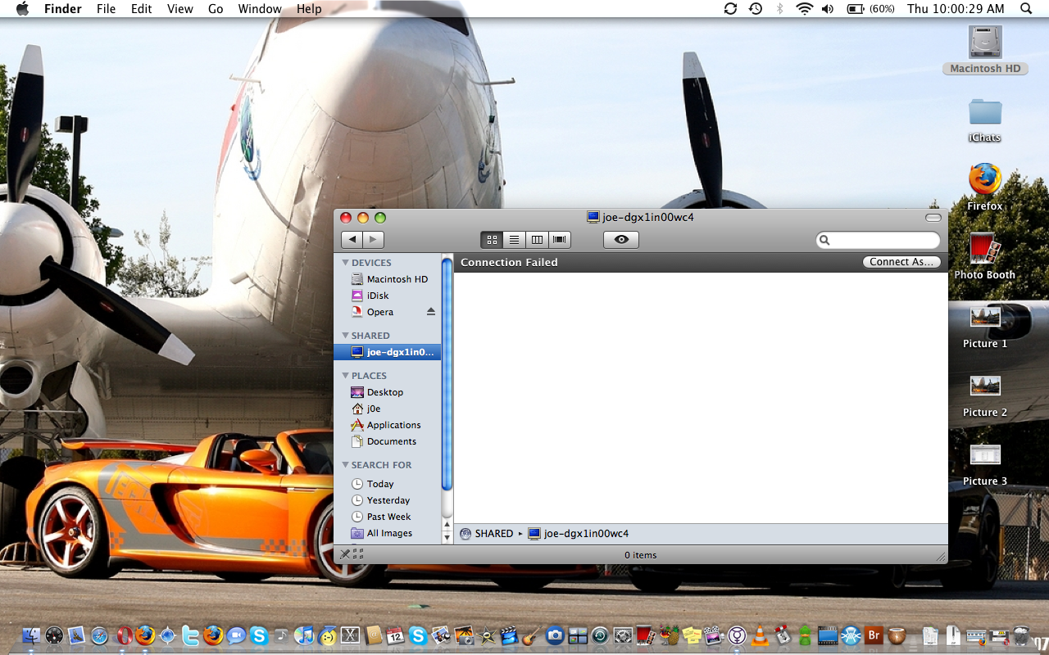Switch Finder to Cover Flow view
This screenshot has width=1049, height=655.
point(560,240)
